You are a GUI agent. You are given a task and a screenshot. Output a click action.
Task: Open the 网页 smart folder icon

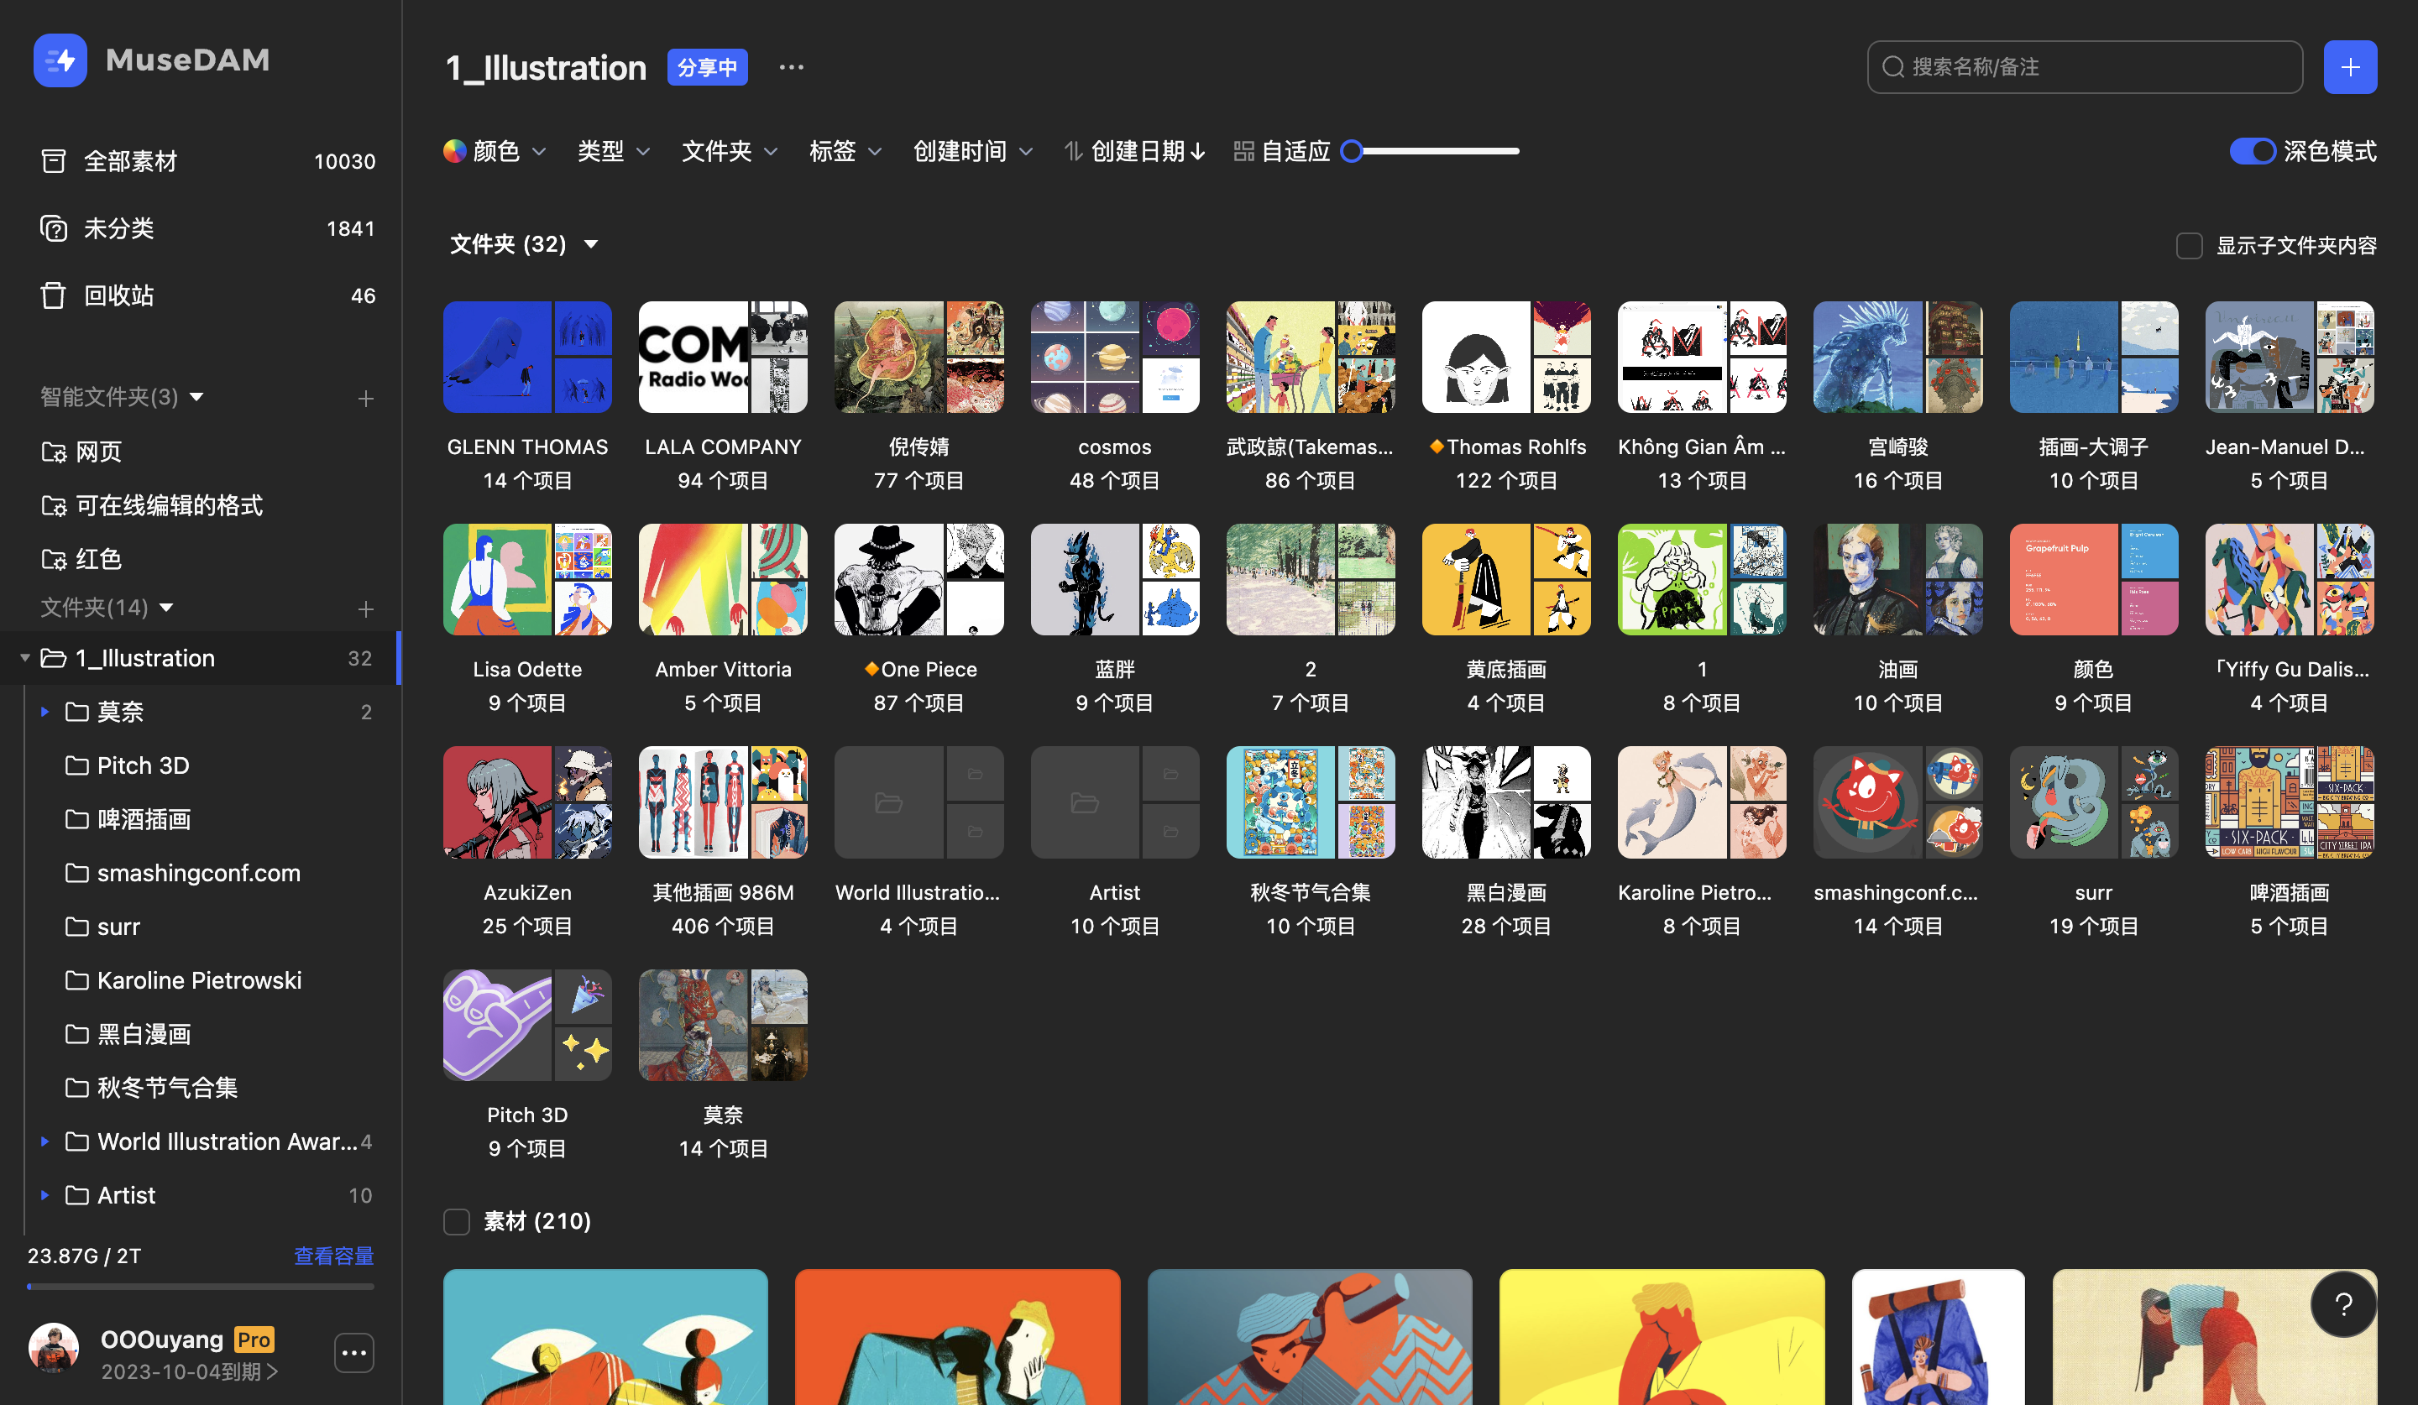54,452
